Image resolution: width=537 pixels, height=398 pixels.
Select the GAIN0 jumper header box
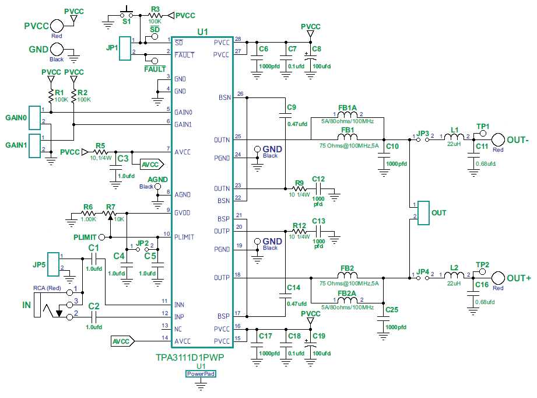(x=34, y=117)
